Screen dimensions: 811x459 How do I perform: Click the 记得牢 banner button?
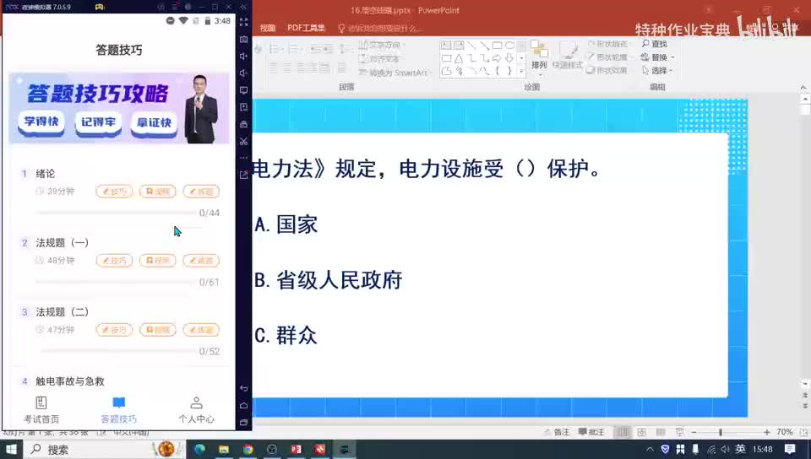point(98,122)
